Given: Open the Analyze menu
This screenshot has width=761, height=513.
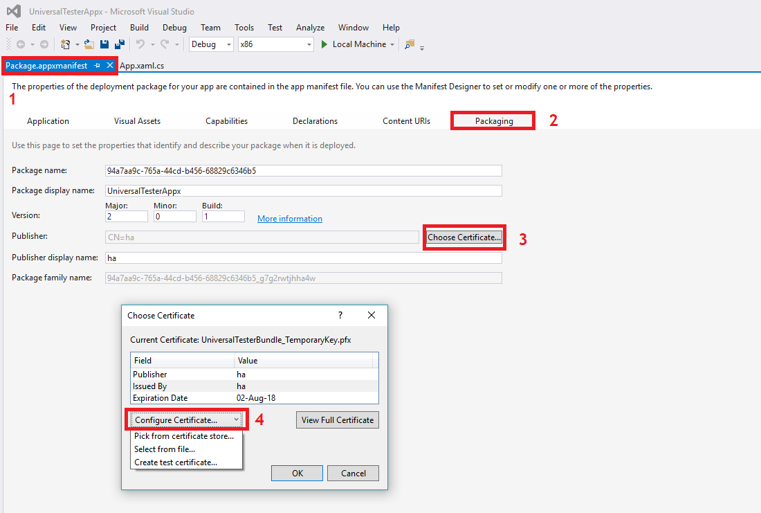Looking at the screenshot, I should click(310, 28).
